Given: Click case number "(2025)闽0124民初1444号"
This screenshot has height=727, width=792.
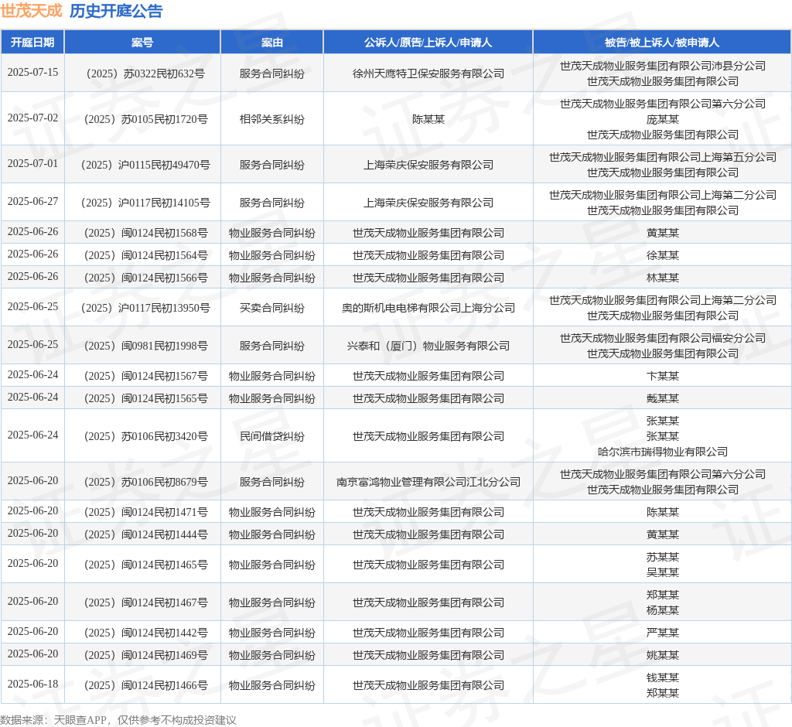Looking at the screenshot, I should (145, 534).
